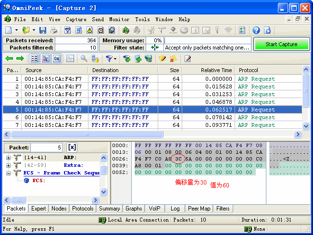Go to previous packet with green left arrow
Screen dimensions: 313x235
click(x=9, y=59)
